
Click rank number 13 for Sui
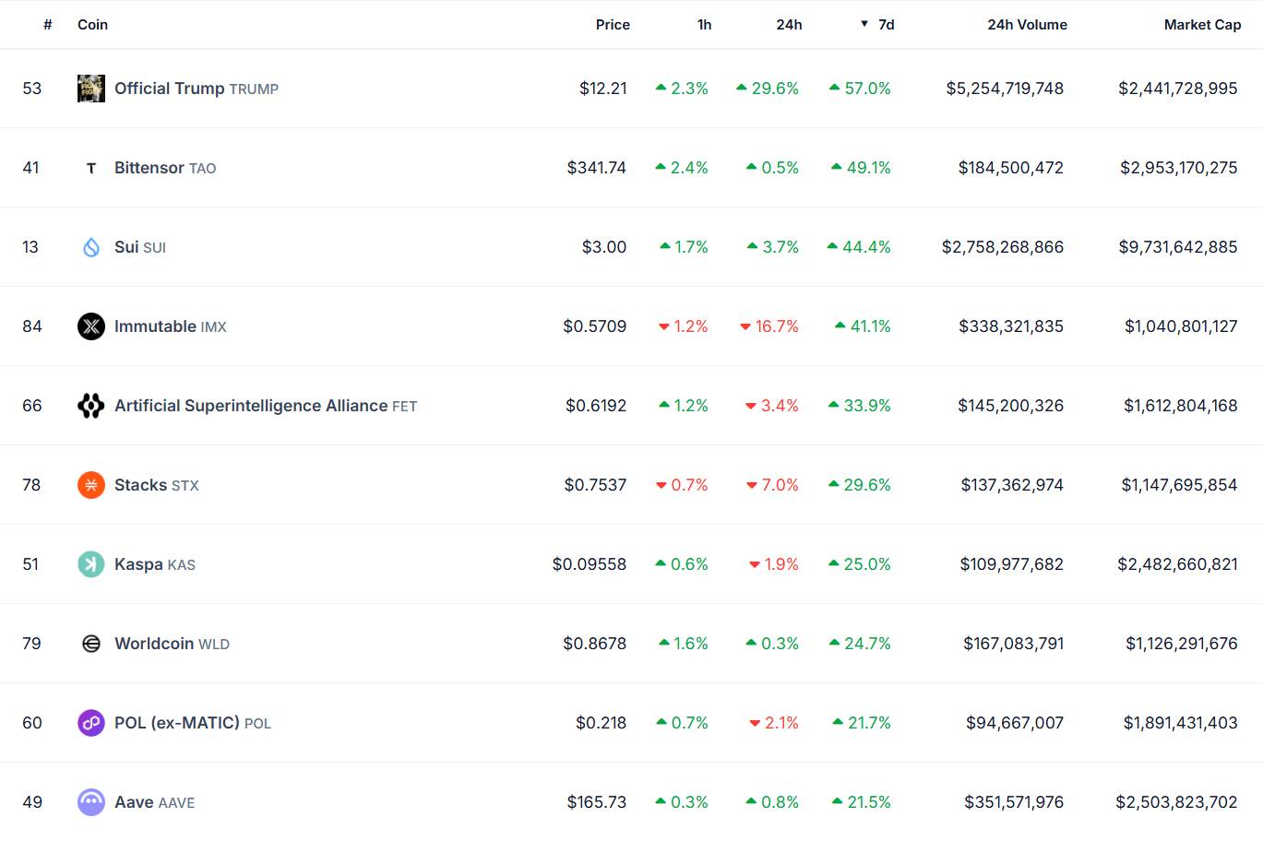click(x=30, y=247)
